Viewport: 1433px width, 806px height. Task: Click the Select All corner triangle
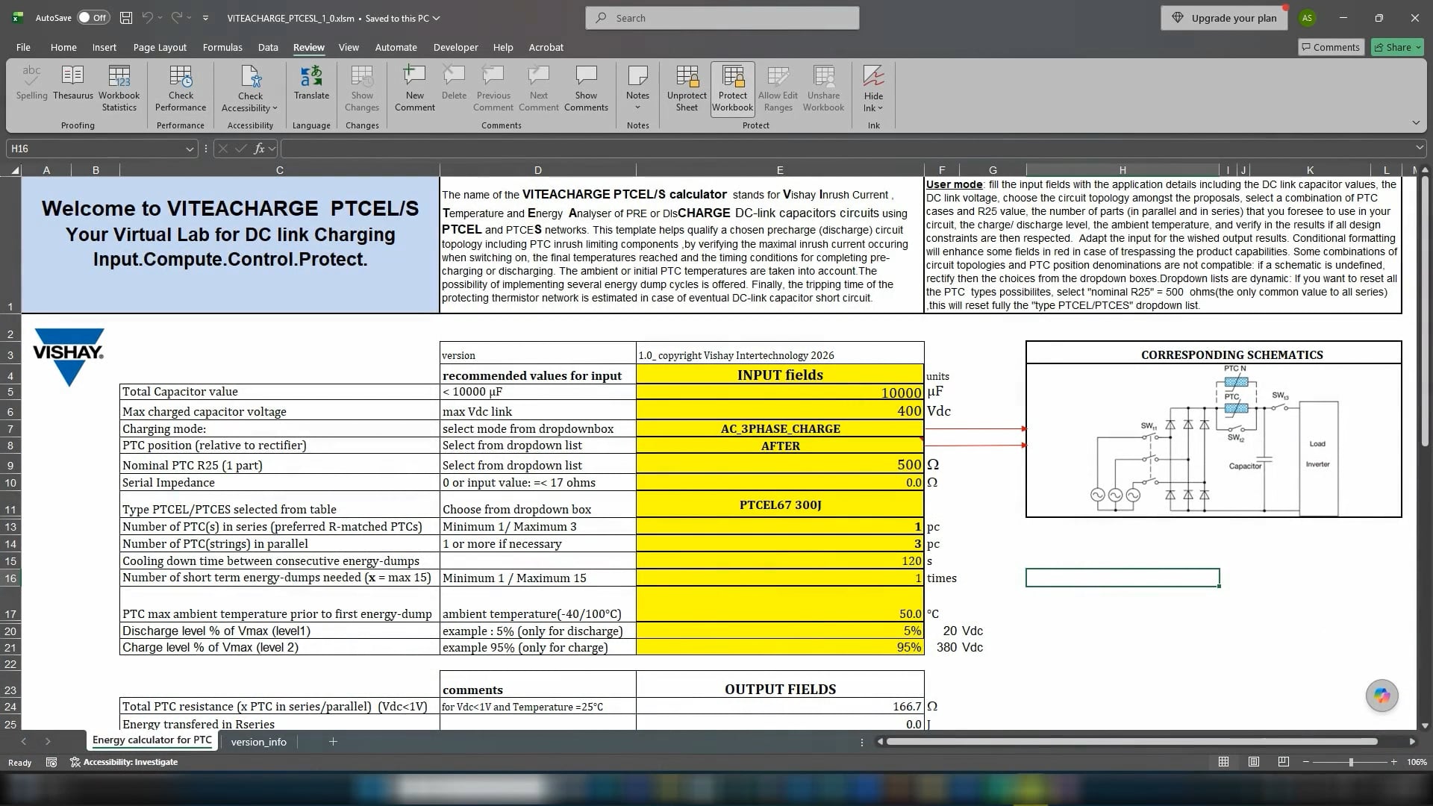(14, 170)
